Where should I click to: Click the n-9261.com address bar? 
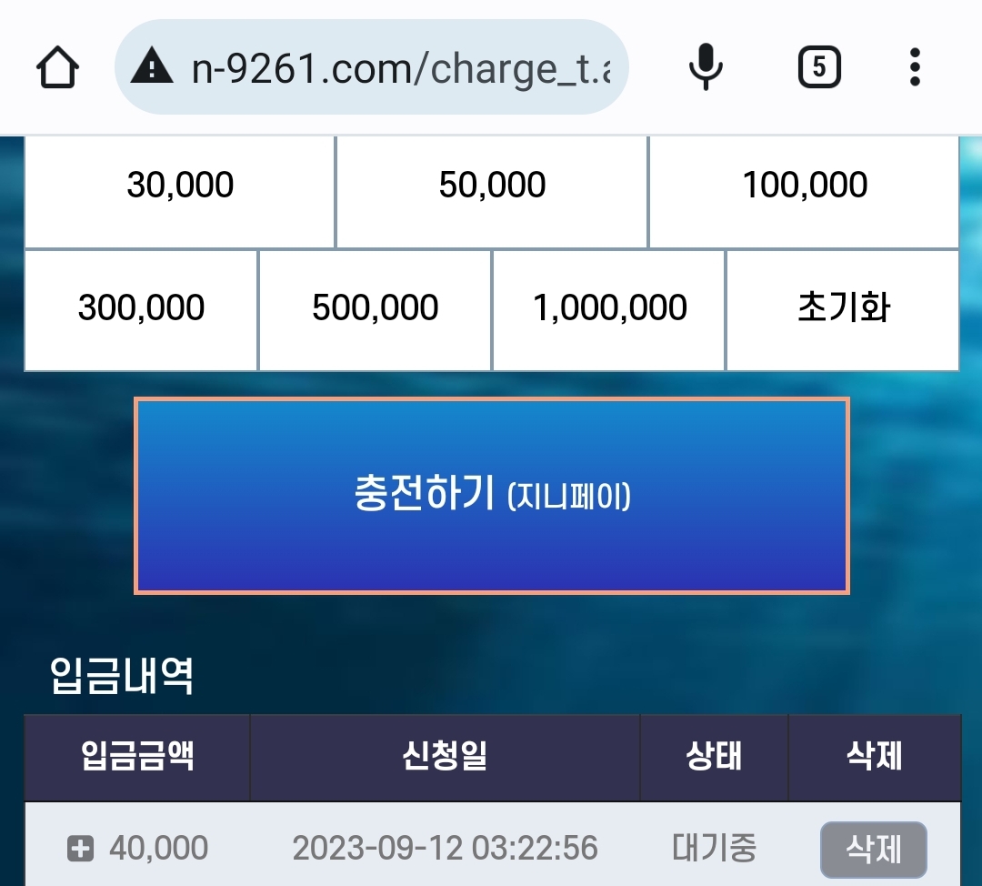(x=371, y=67)
